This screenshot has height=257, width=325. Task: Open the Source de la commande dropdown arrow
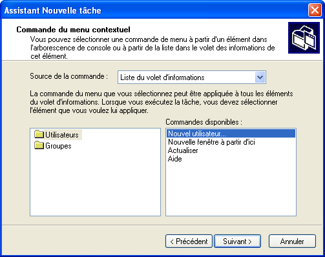click(x=260, y=77)
